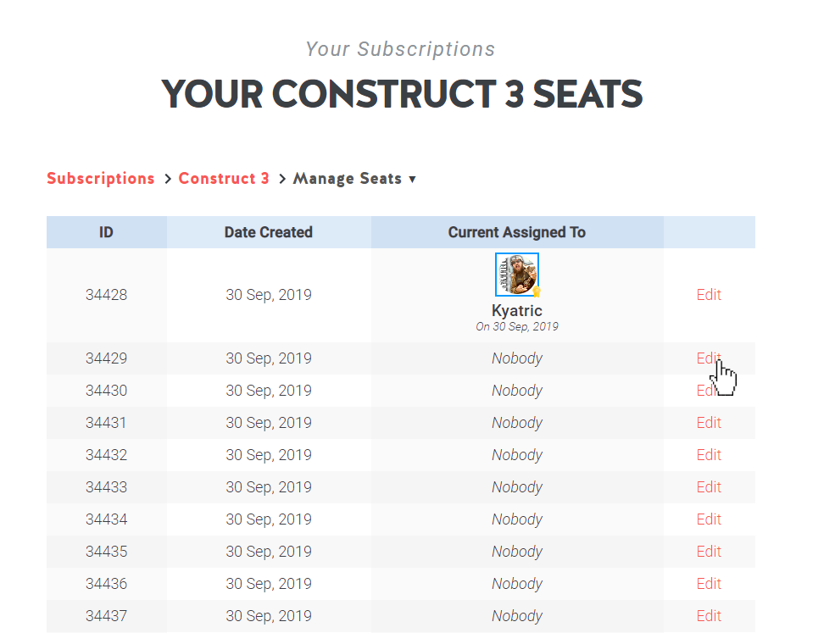Go to the Subscriptions breadcrumb link

click(101, 178)
